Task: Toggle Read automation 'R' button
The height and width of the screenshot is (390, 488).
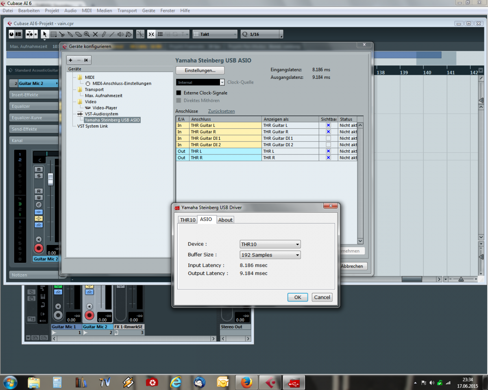Action: click(x=39, y=191)
